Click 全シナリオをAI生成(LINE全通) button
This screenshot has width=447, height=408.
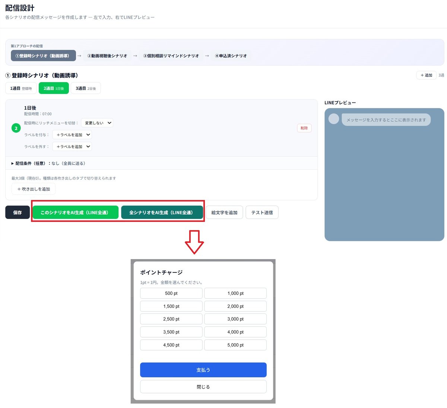162,213
